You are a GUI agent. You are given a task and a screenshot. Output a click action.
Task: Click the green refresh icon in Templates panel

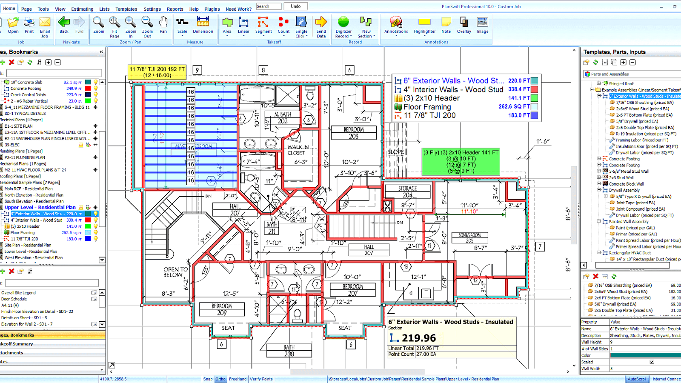coord(595,62)
